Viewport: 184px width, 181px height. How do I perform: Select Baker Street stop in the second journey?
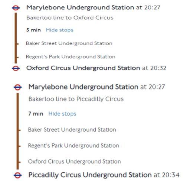coord(72,130)
